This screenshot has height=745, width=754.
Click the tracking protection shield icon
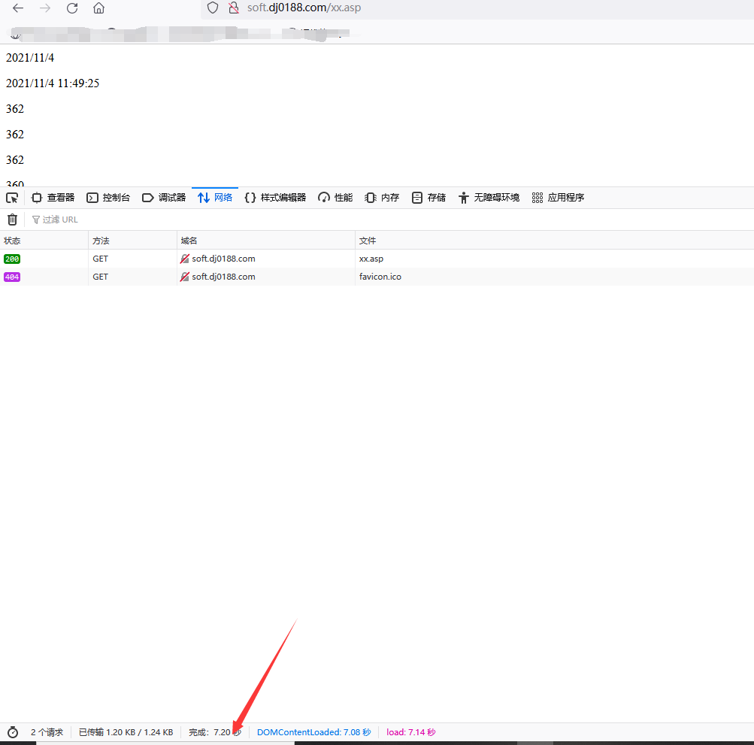point(213,8)
